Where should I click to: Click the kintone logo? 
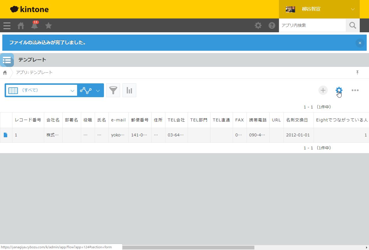coord(29,9)
